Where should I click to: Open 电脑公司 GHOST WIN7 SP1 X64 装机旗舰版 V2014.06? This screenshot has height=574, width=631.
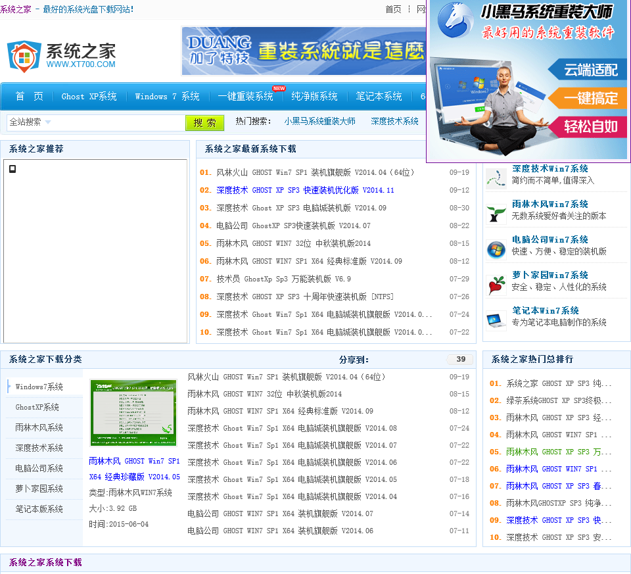pos(280,531)
